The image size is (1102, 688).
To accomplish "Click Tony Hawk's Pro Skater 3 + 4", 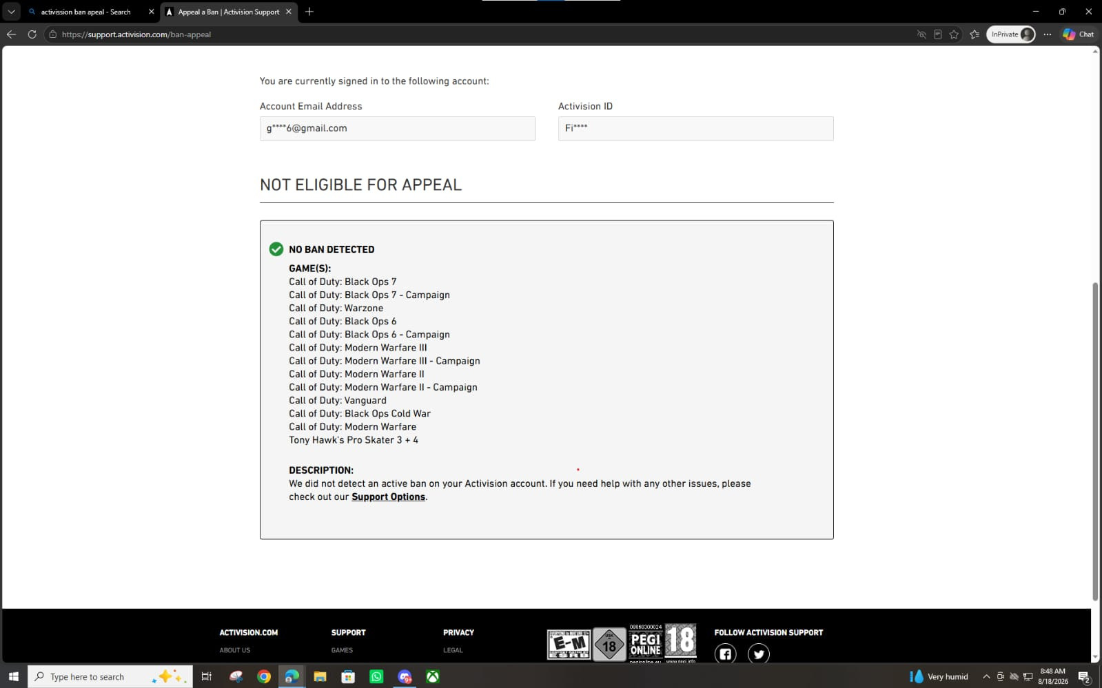I will click(354, 440).
